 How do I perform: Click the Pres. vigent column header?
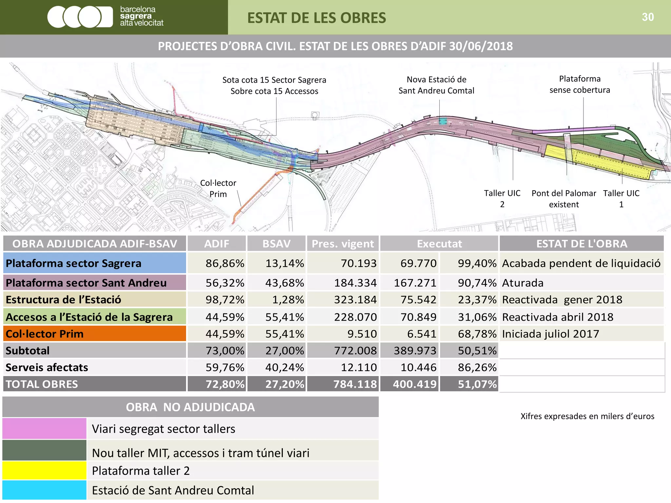(343, 244)
